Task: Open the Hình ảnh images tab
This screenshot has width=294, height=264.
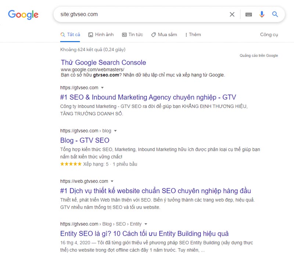Action: click(x=101, y=35)
